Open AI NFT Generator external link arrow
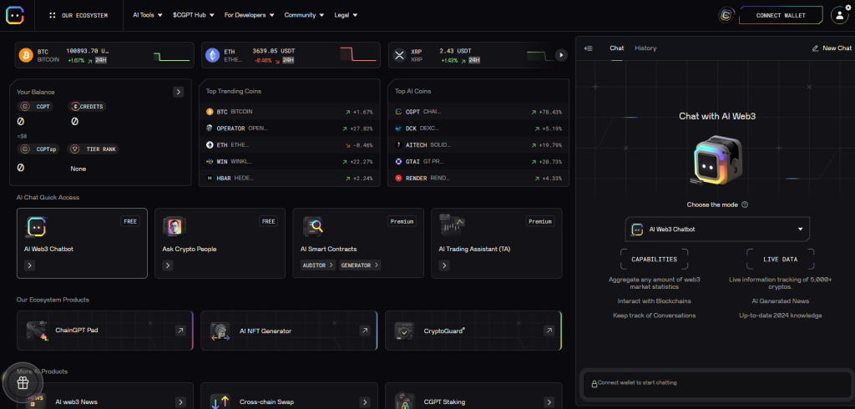Image resolution: width=855 pixels, height=409 pixels. [365, 331]
